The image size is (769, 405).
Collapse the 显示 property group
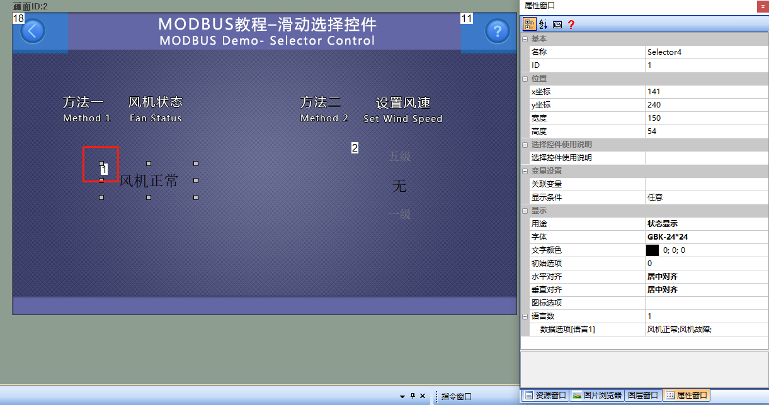[525, 211]
